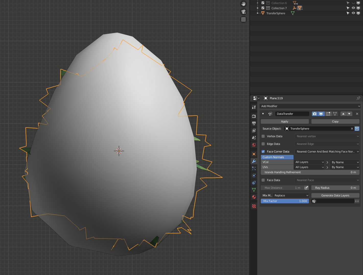Pin the Plane.519 properties panel
This screenshot has height=275, width=363.
pyautogui.click(x=358, y=98)
